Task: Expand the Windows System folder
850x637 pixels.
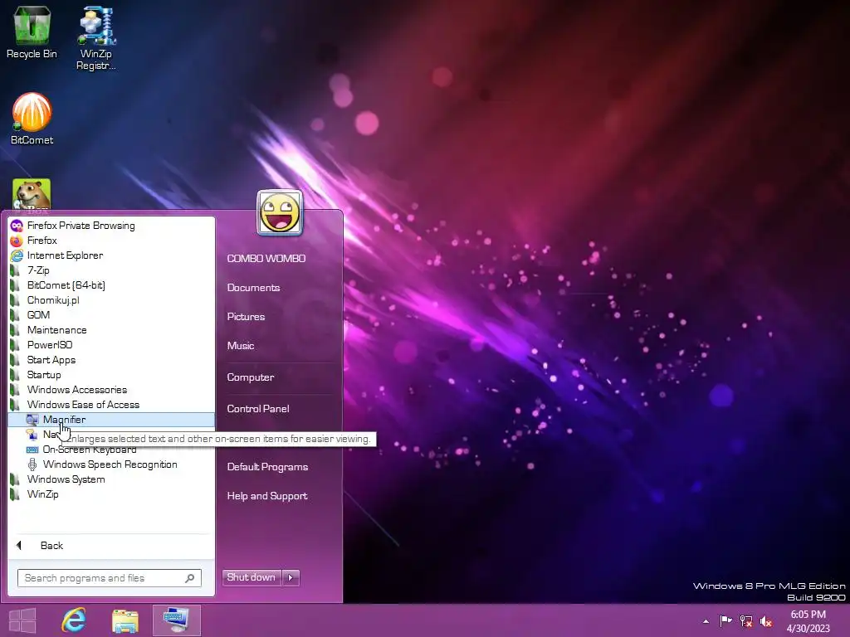Action: [112, 479]
